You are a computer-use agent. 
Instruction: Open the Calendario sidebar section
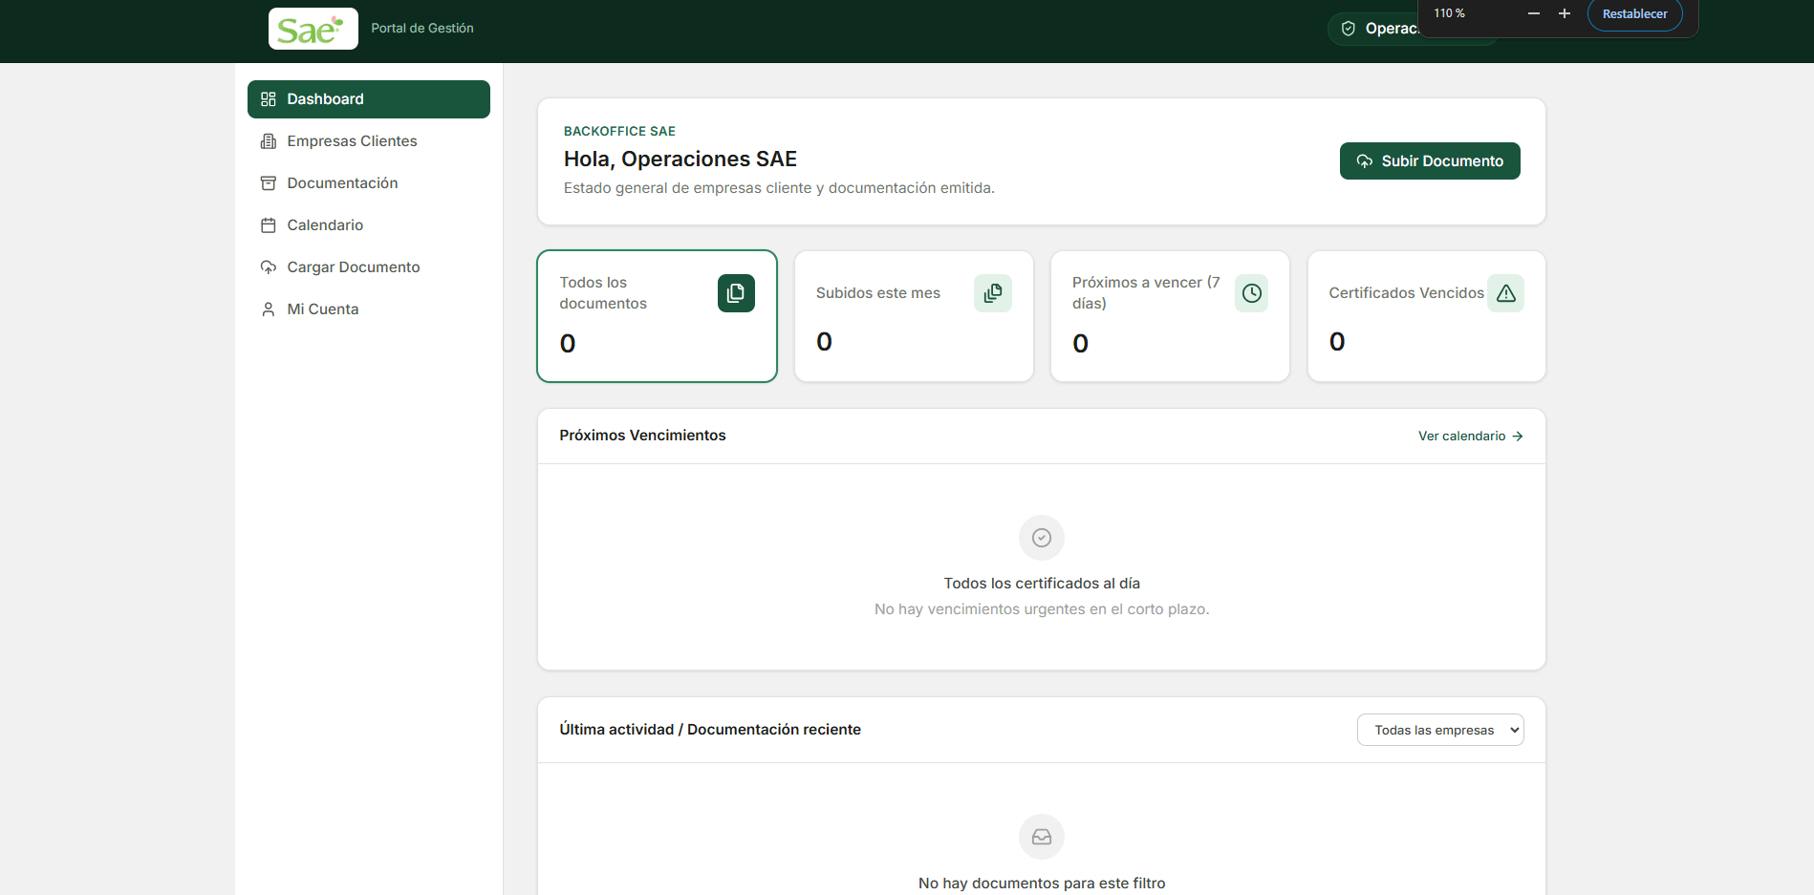point(368,225)
